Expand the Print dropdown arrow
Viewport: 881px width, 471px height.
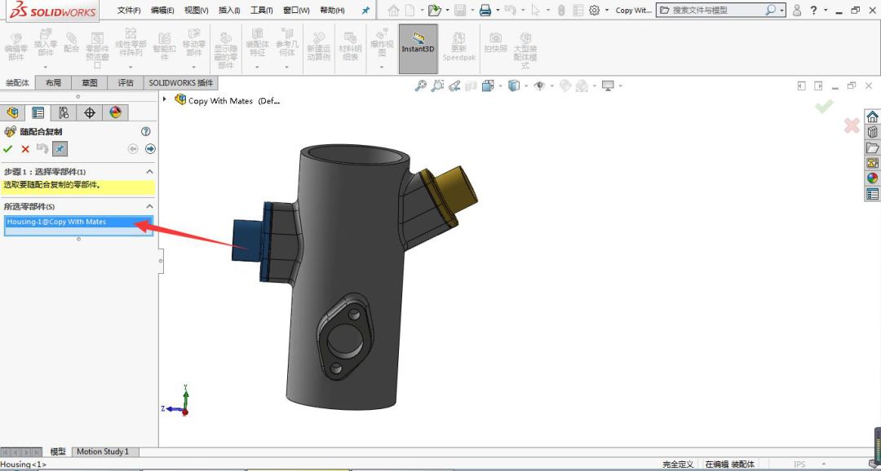pos(498,10)
